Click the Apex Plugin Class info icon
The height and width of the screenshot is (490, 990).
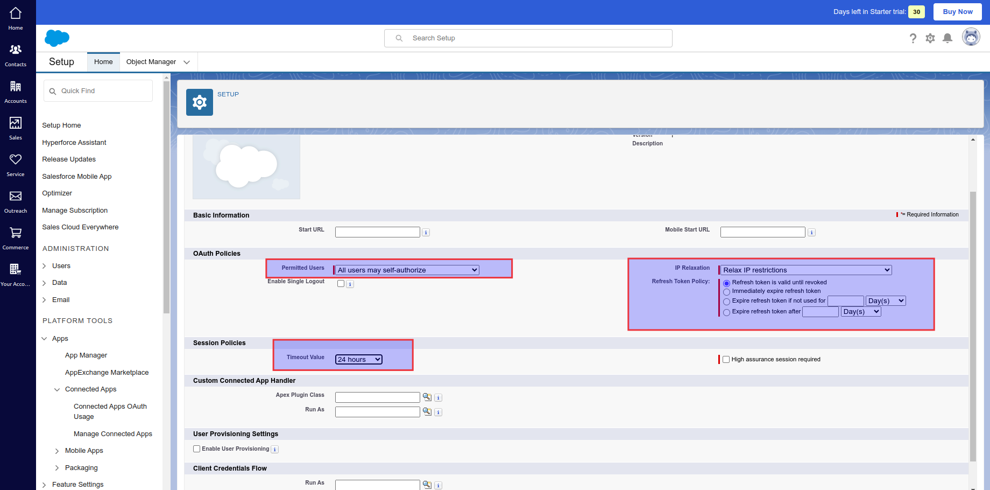(438, 398)
